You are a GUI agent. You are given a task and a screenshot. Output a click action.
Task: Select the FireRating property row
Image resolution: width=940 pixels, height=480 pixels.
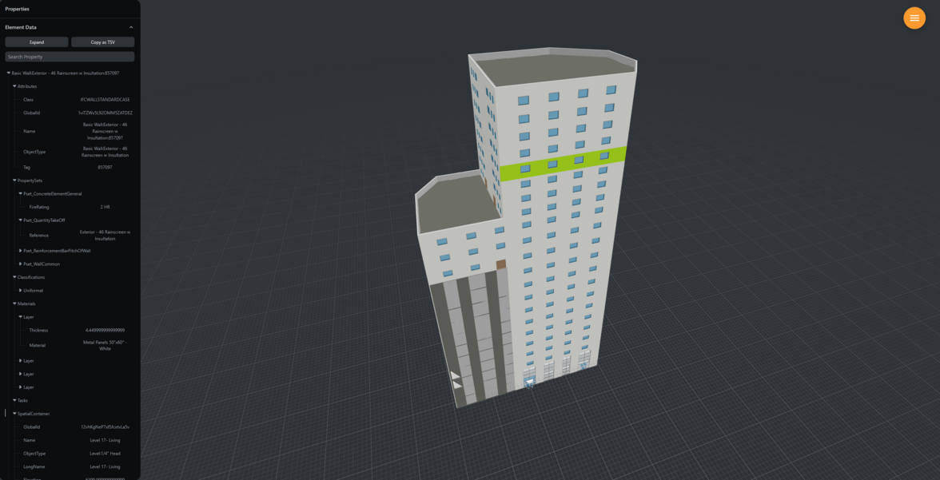point(72,207)
